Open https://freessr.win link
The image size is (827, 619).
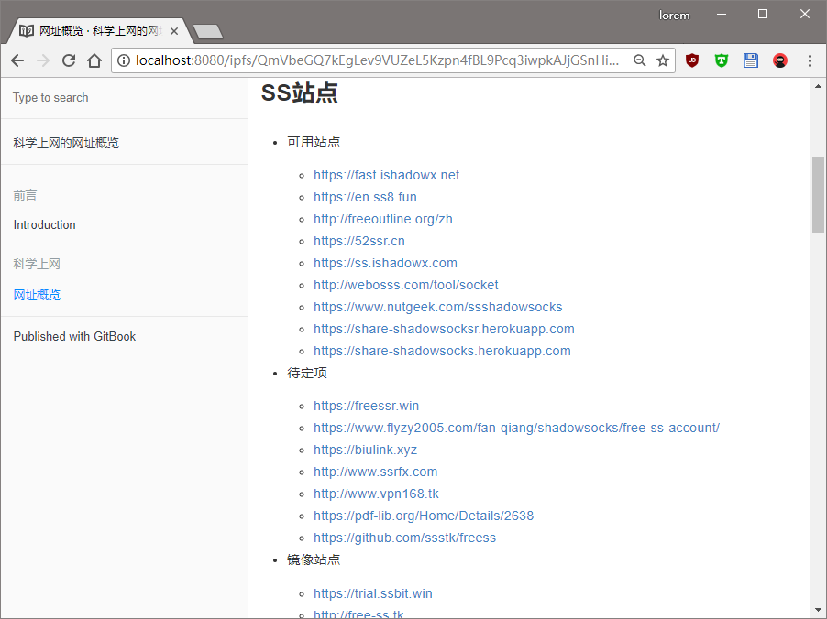[366, 406]
